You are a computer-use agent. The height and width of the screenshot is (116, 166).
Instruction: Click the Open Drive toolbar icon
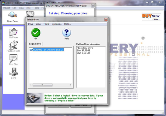coord(12,15)
